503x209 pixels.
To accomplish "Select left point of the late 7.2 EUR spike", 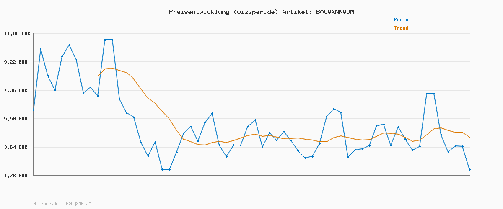I will click(427, 93).
